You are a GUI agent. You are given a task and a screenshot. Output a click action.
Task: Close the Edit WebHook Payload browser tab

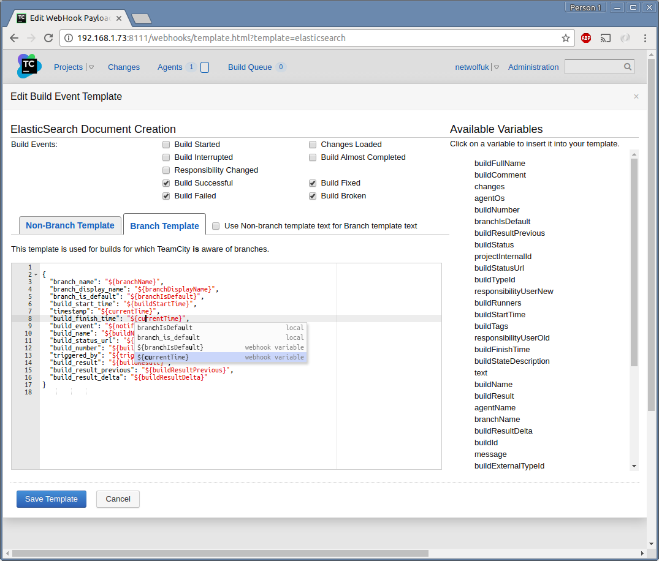click(119, 18)
